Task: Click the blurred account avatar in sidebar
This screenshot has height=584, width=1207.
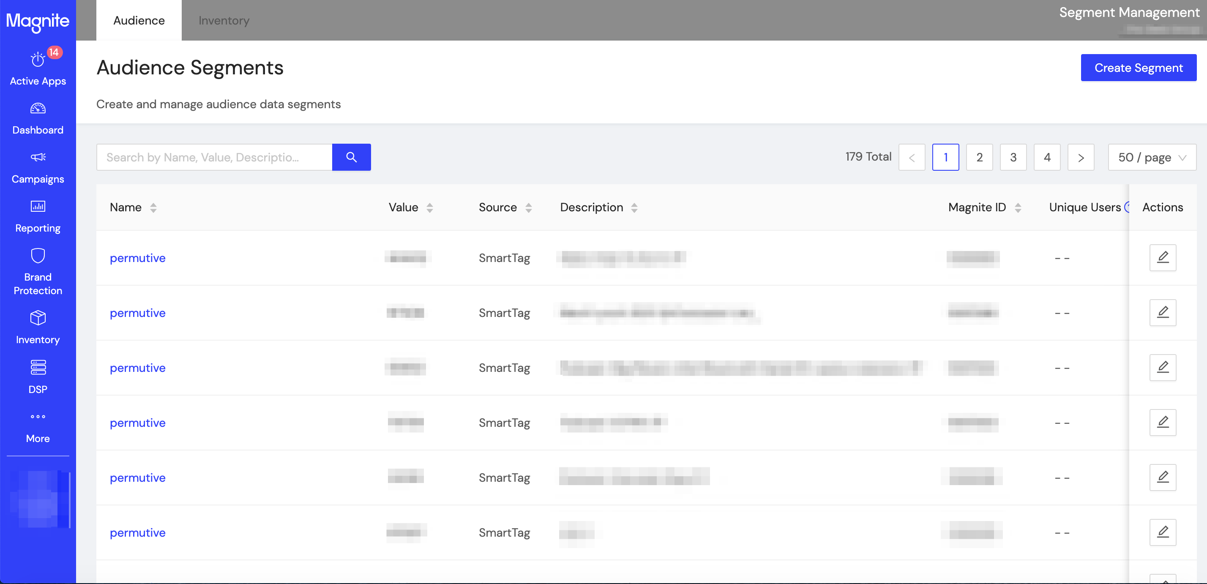Action: pos(38,500)
